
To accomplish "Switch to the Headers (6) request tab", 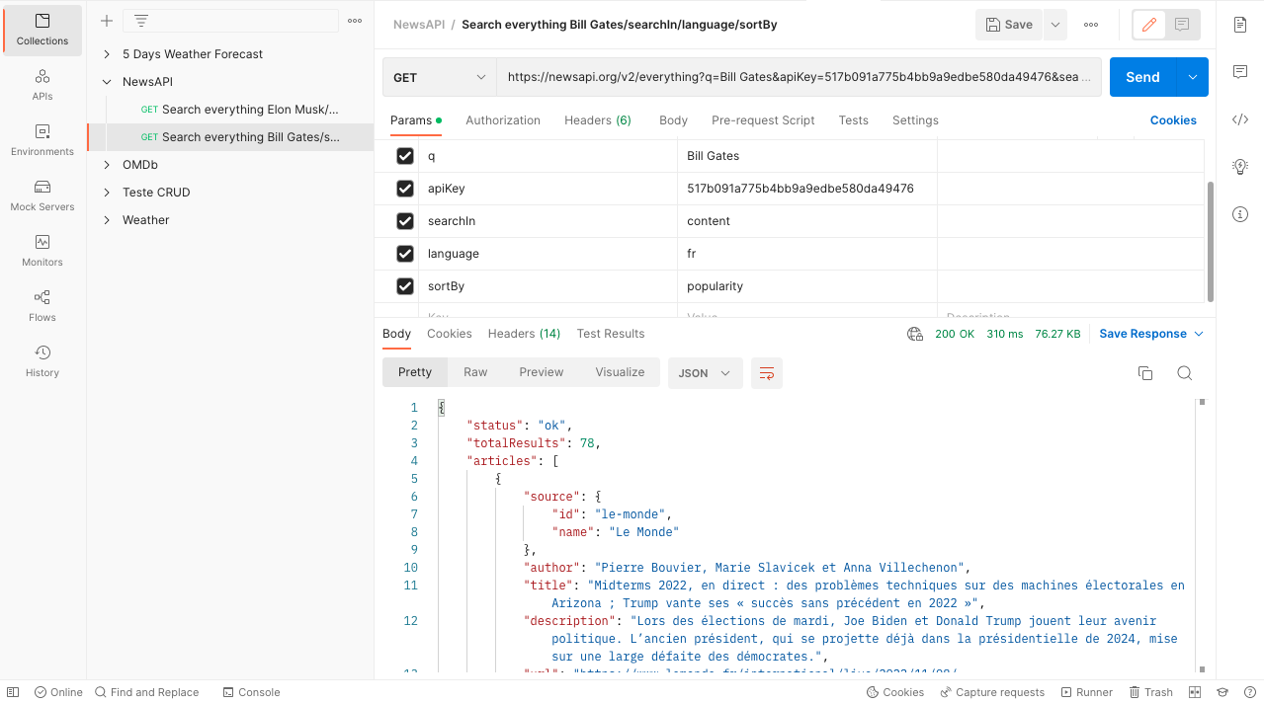I will [x=597, y=119].
